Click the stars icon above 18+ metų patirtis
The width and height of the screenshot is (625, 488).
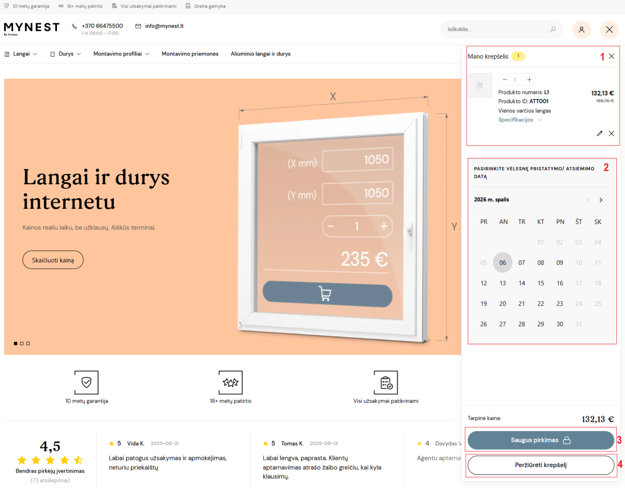(x=230, y=383)
